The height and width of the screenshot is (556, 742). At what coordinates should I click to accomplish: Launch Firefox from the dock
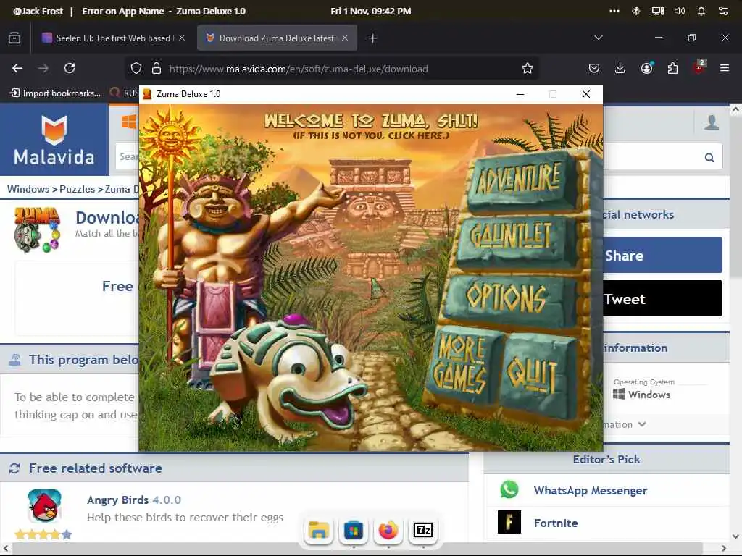[388, 530]
